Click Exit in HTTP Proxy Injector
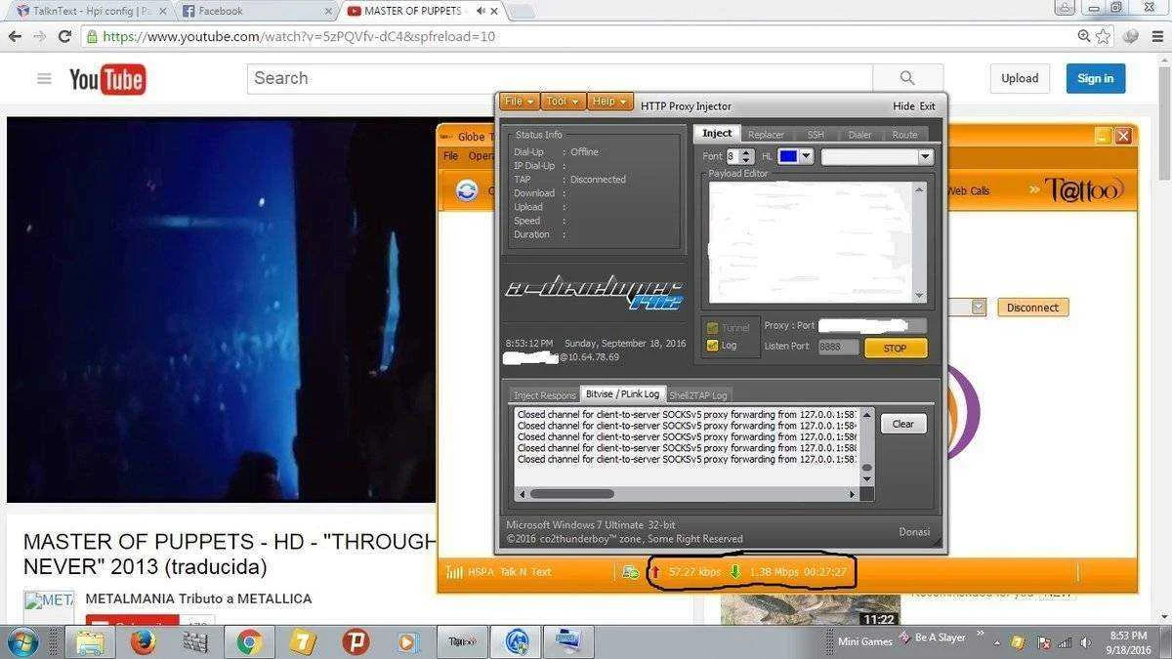 [927, 106]
